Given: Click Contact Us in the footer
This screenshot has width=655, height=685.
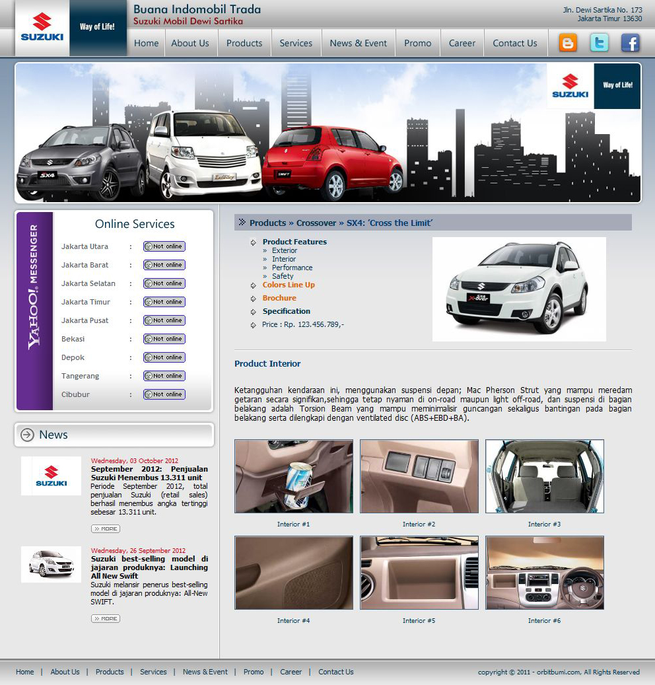Looking at the screenshot, I should [336, 672].
